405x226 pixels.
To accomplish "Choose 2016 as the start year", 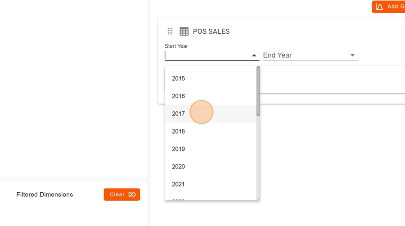I will tap(179, 96).
